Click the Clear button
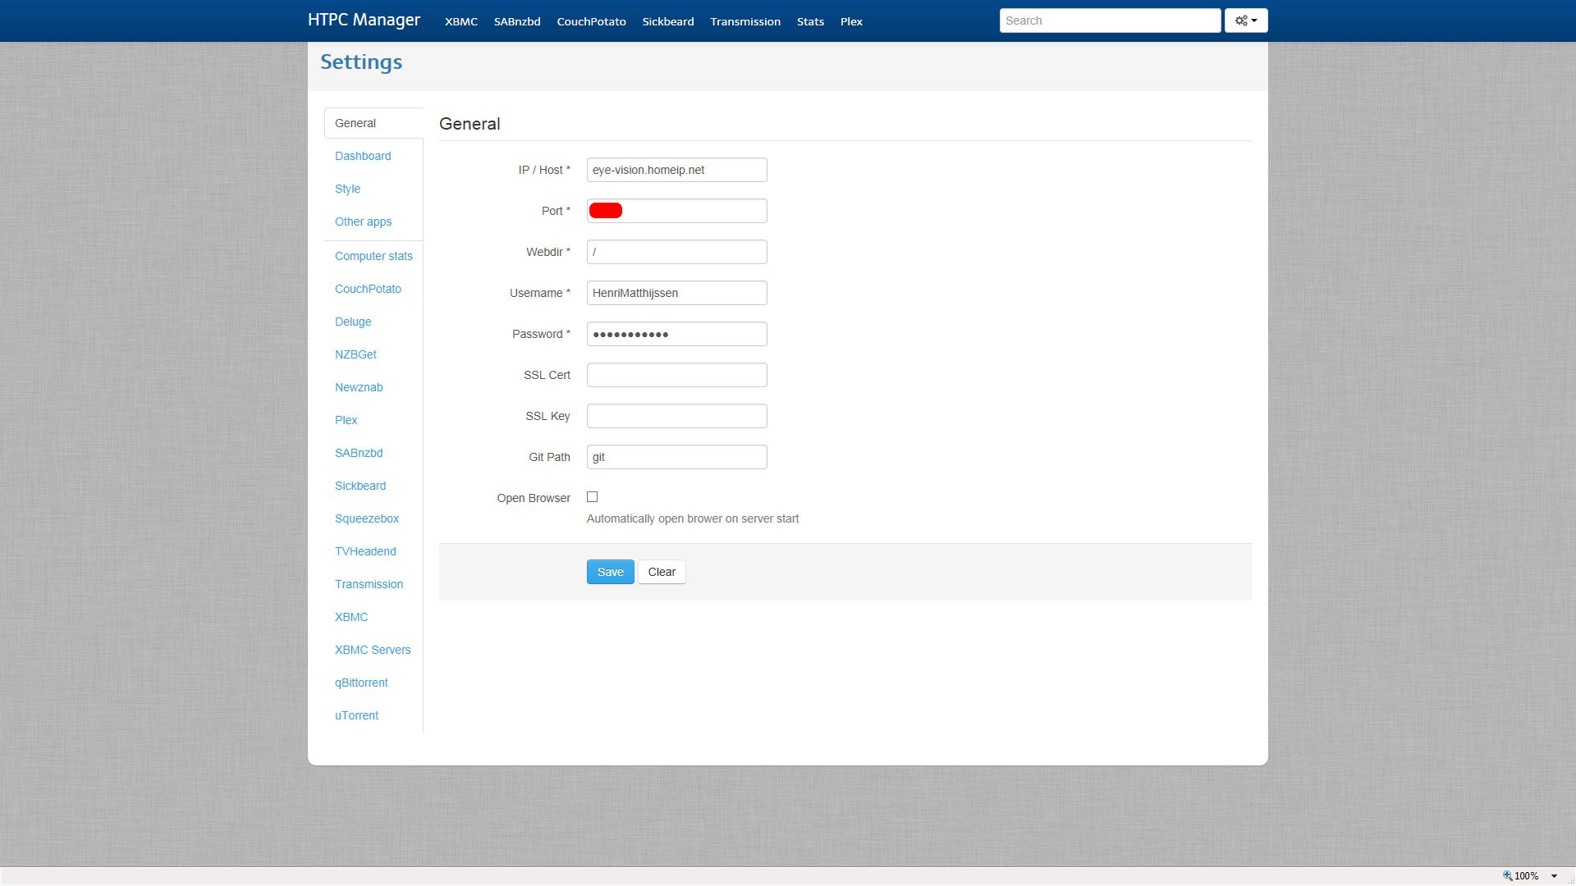The image size is (1576, 886). point(662,572)
